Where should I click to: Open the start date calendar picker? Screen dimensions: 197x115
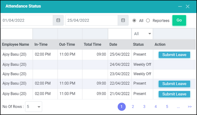[58, 20]
